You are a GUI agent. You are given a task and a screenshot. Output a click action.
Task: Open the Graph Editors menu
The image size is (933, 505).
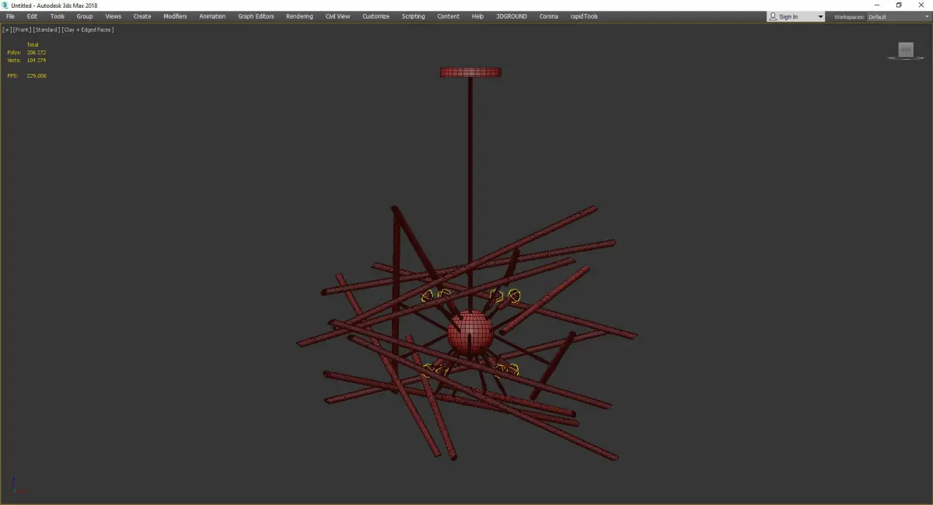point(256,16)
